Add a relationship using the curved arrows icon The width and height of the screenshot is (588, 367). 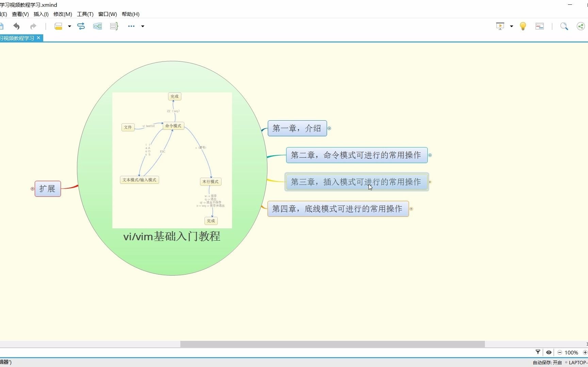pos(81,26)
